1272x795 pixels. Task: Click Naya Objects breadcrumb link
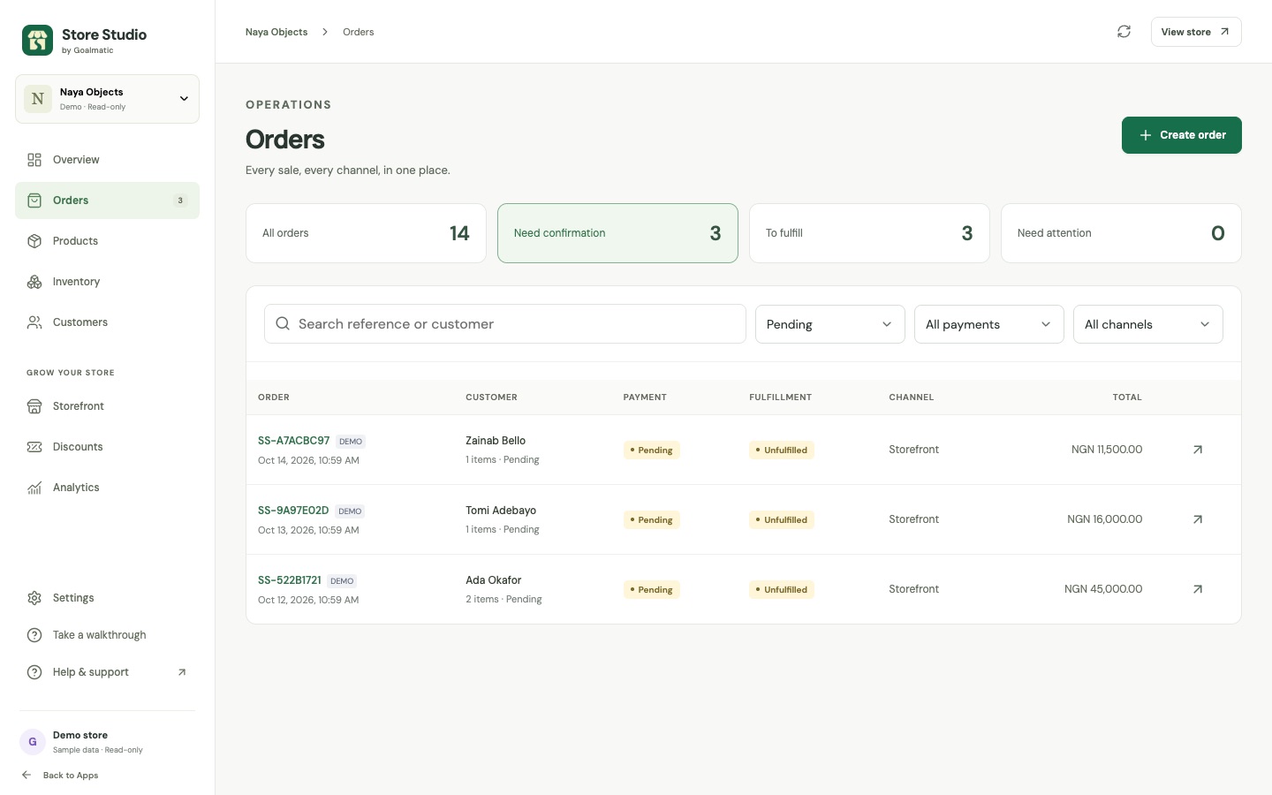pos(276,32)
